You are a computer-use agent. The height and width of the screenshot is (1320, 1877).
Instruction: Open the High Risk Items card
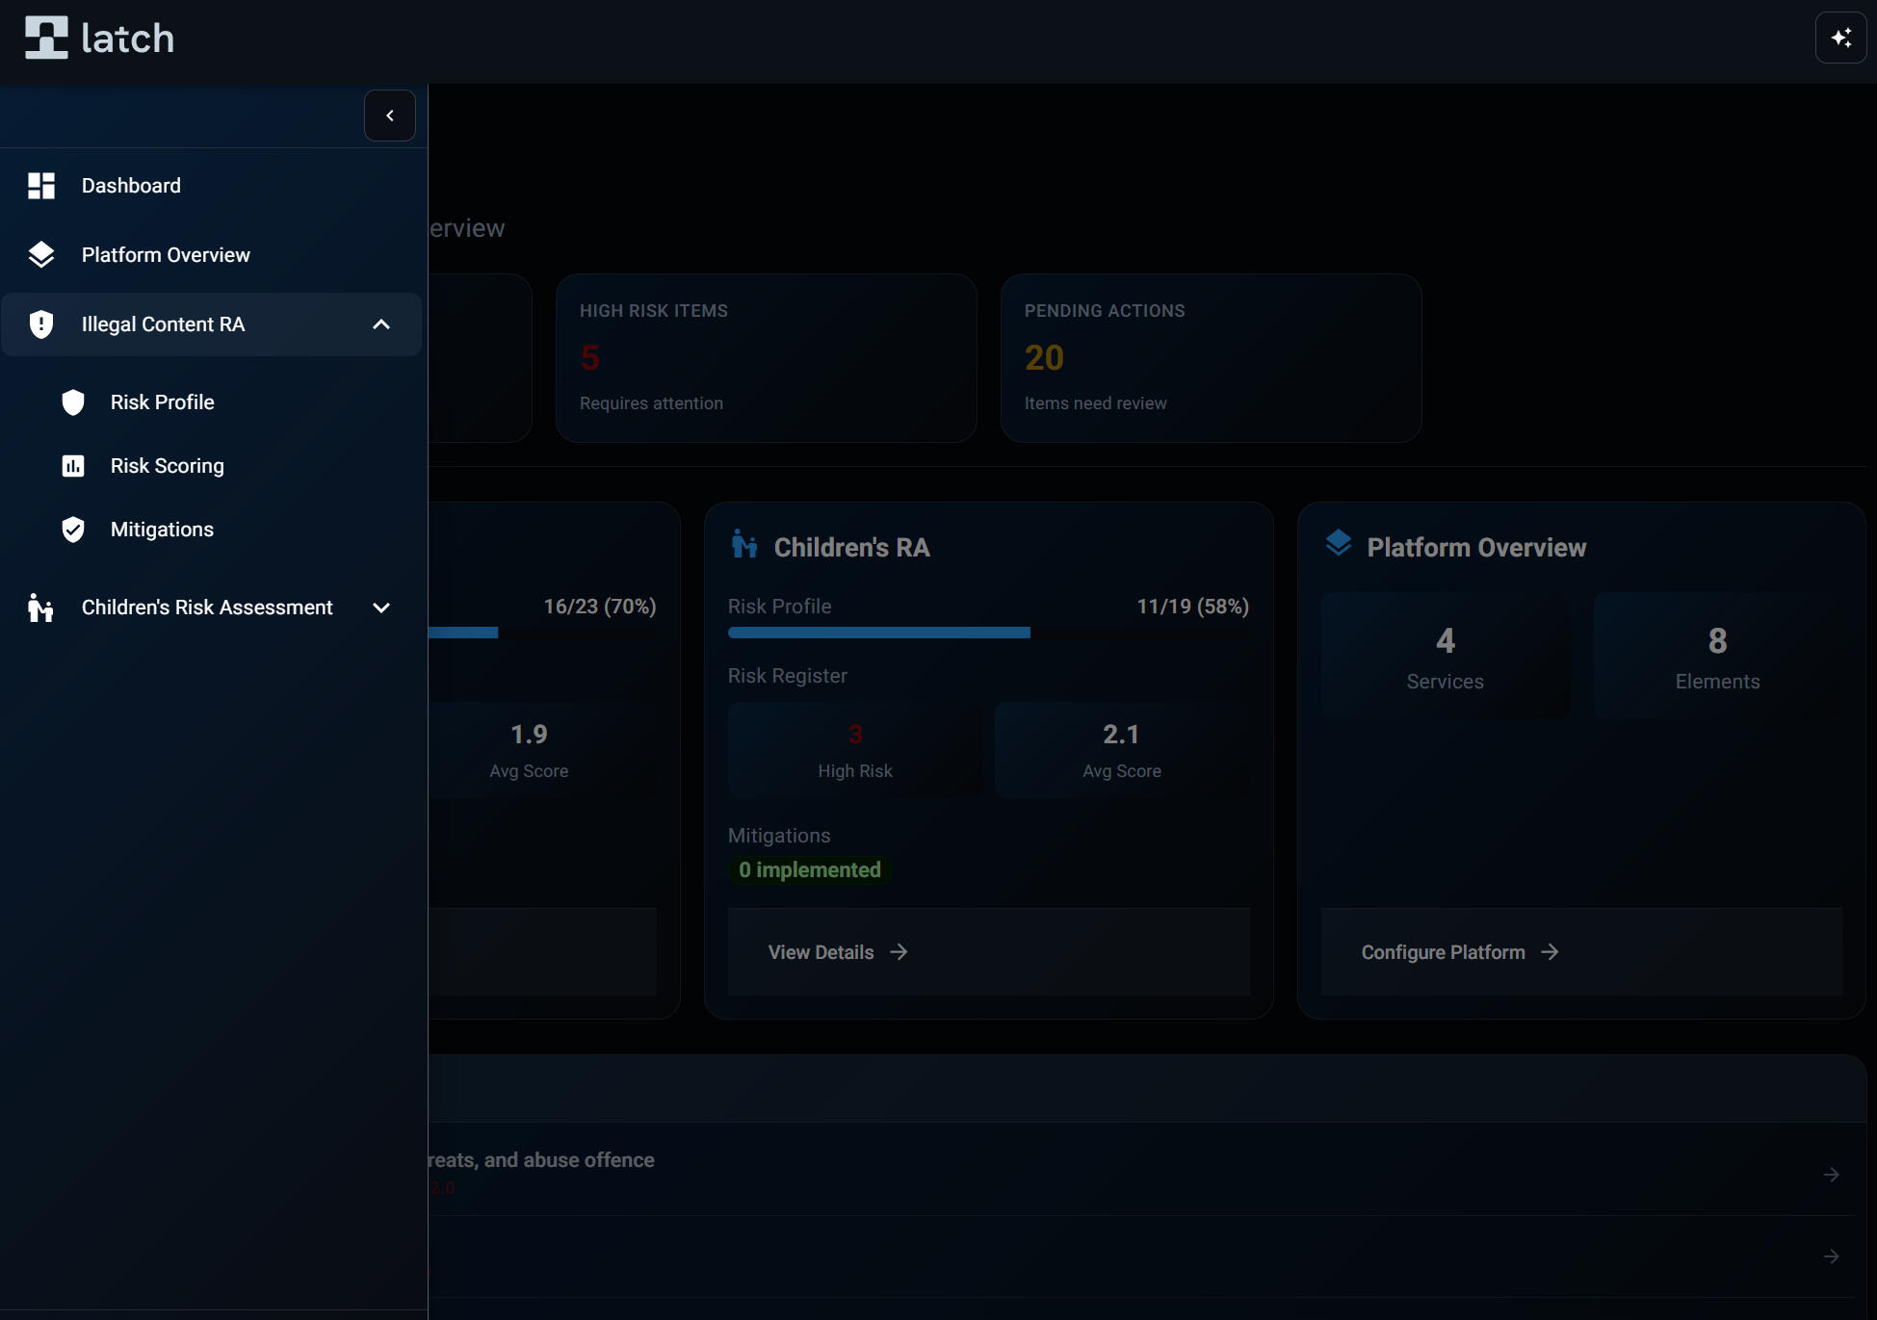pos(766,358)
